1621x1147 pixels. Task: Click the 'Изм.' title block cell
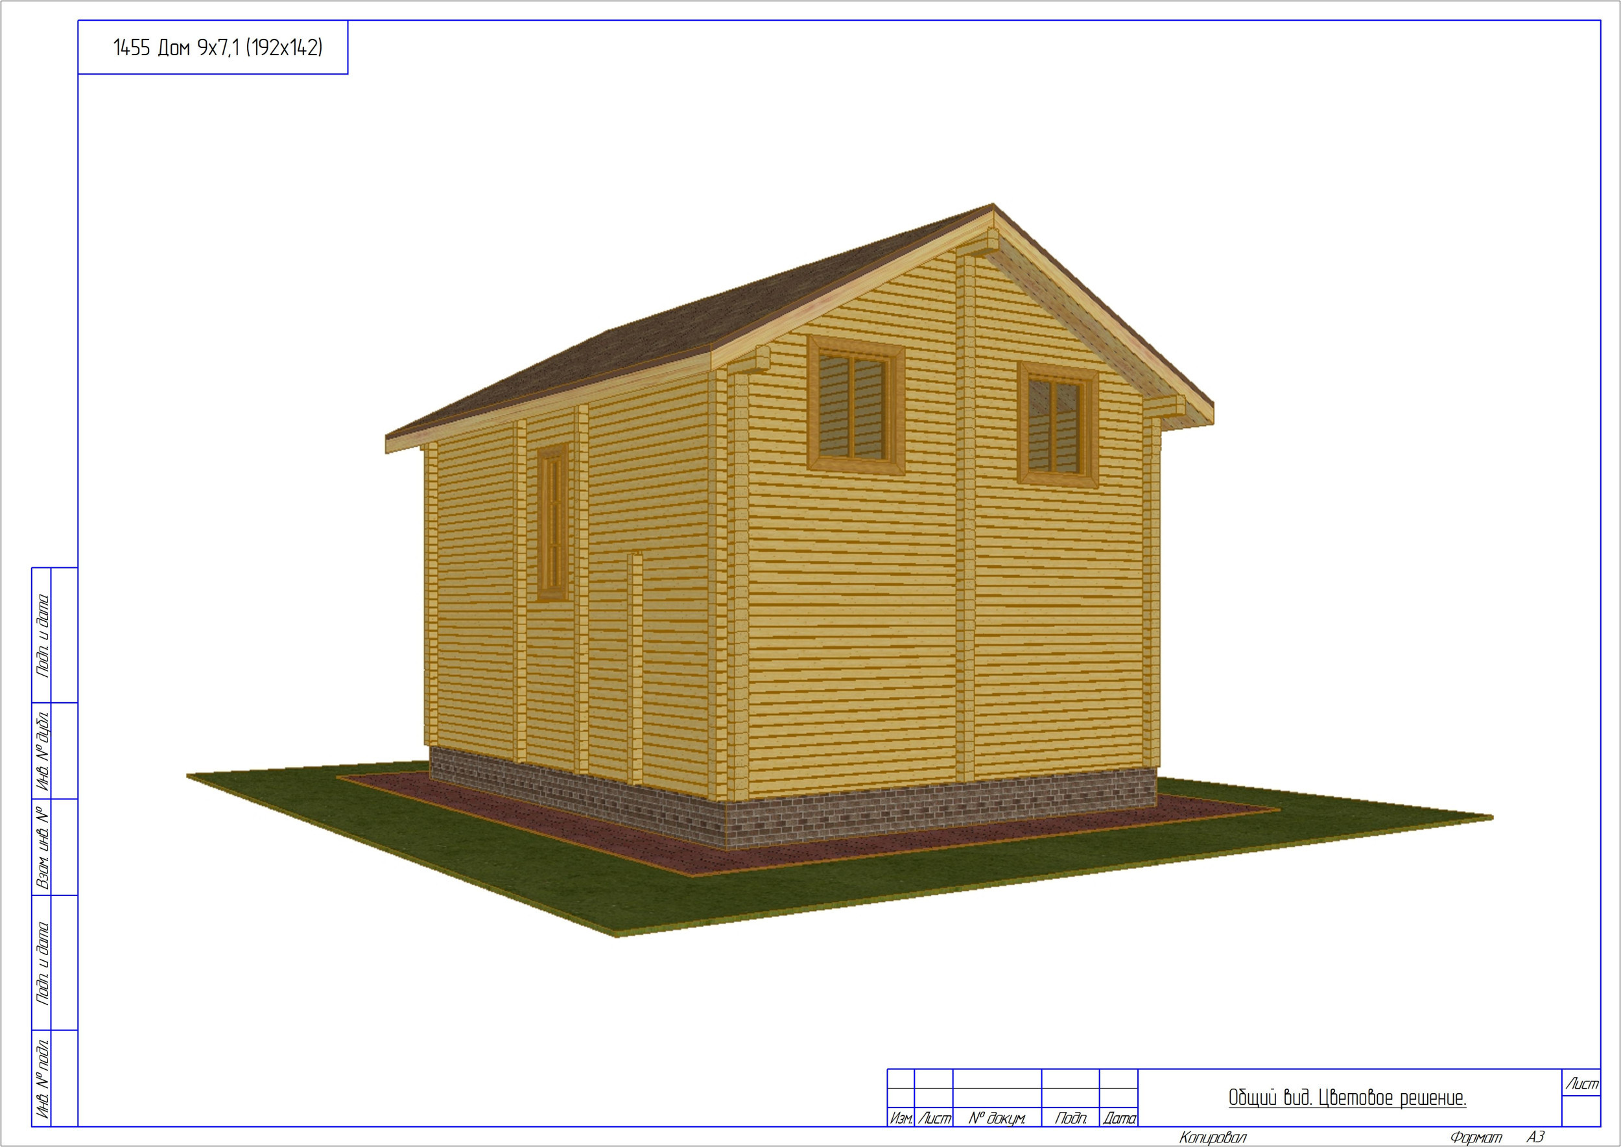pos(901,1118)
